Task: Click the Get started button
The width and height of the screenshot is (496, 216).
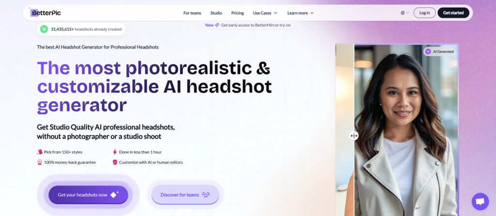Action: click(453, 13)
